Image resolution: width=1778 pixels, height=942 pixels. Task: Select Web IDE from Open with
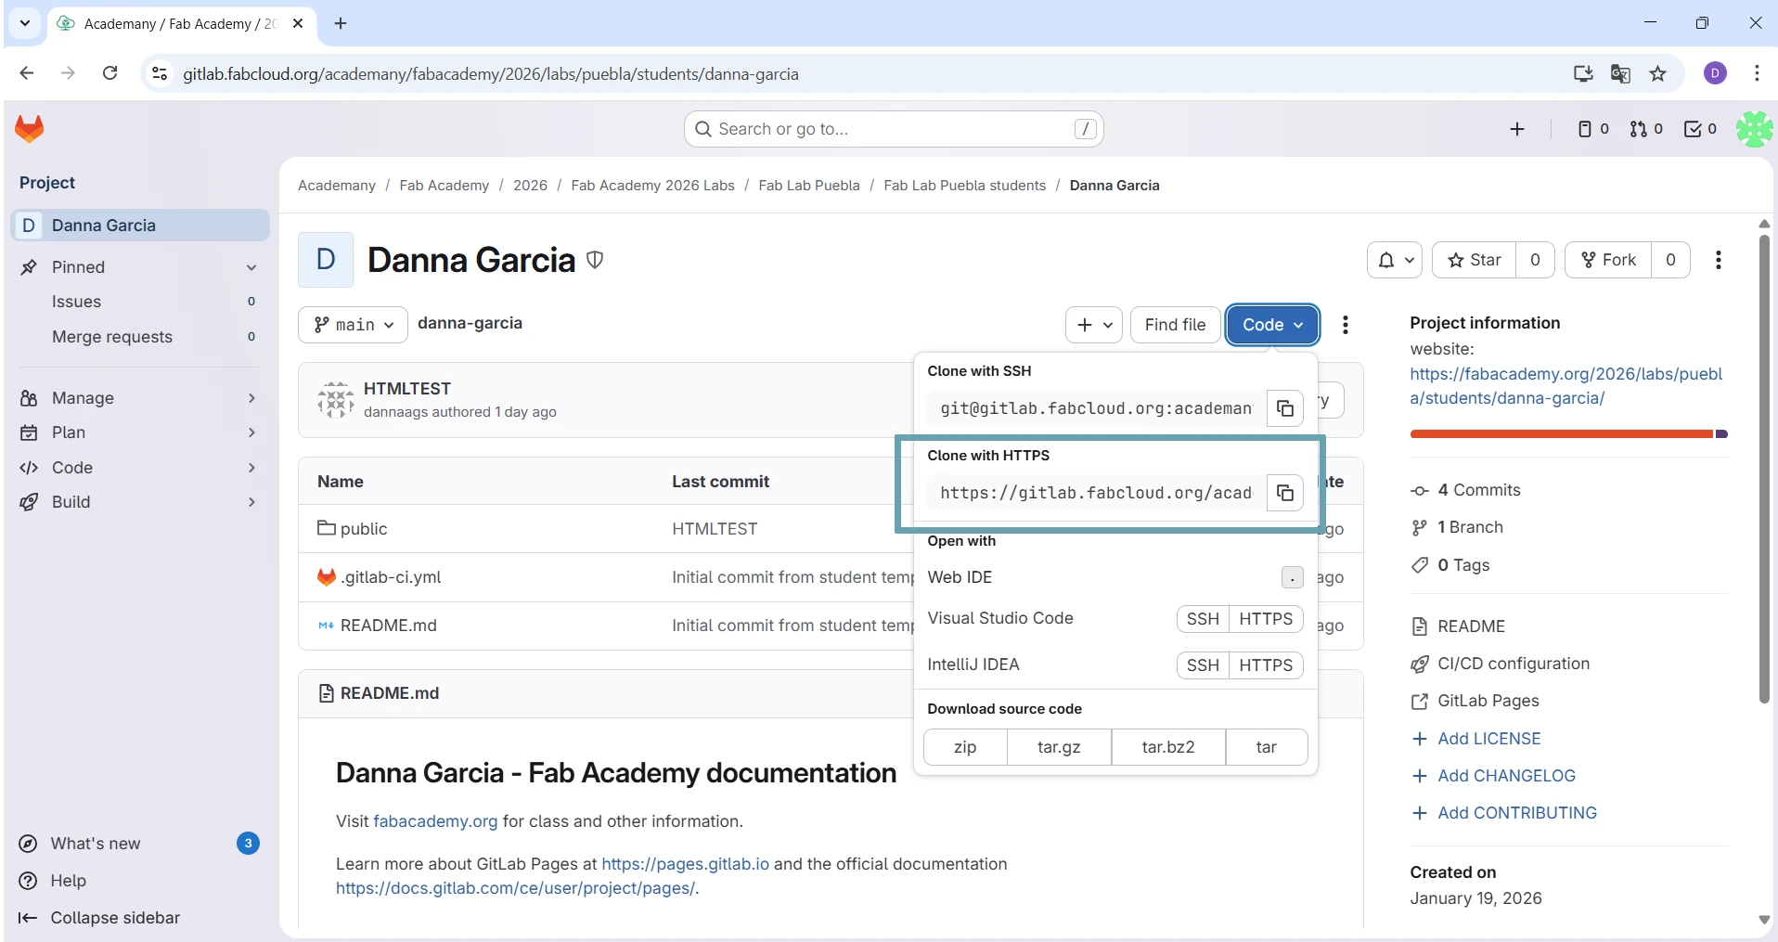click(960, 577)
